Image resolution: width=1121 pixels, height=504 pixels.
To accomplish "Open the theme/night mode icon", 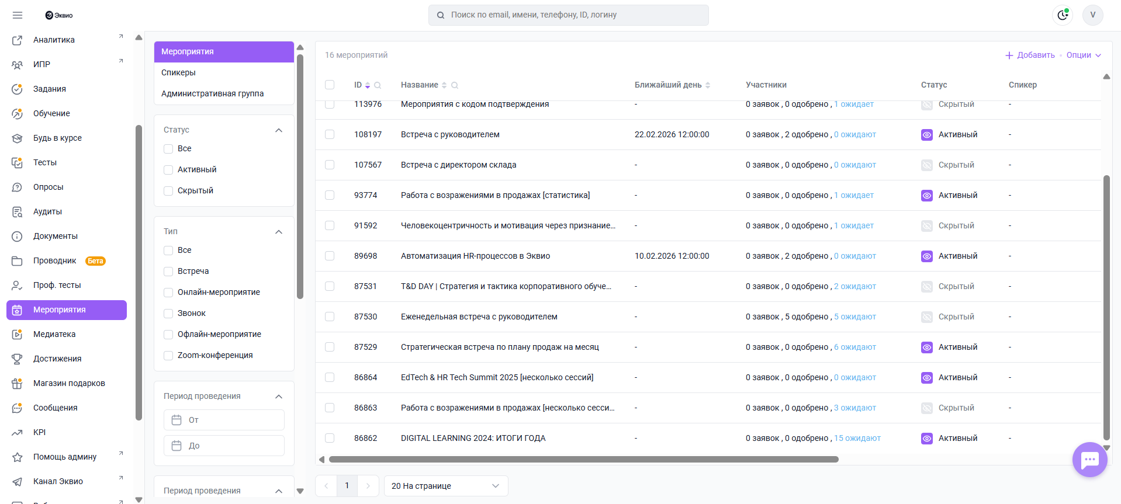I will pos(1063,15).
